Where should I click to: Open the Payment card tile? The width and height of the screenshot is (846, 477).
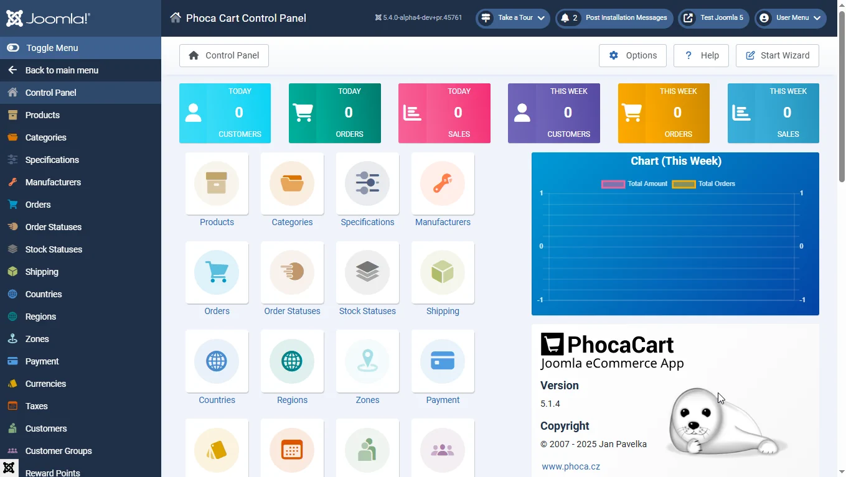tap(443, 361)
